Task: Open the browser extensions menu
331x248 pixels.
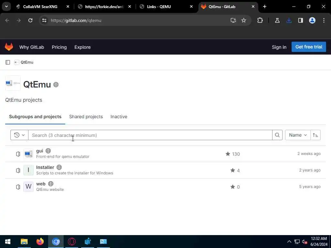Action: (260, 20)
